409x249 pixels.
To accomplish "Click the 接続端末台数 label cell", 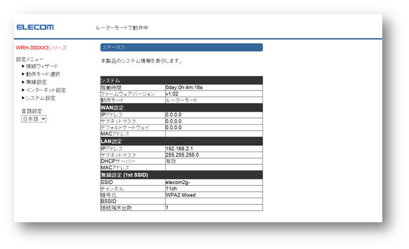I will point(133,208).
